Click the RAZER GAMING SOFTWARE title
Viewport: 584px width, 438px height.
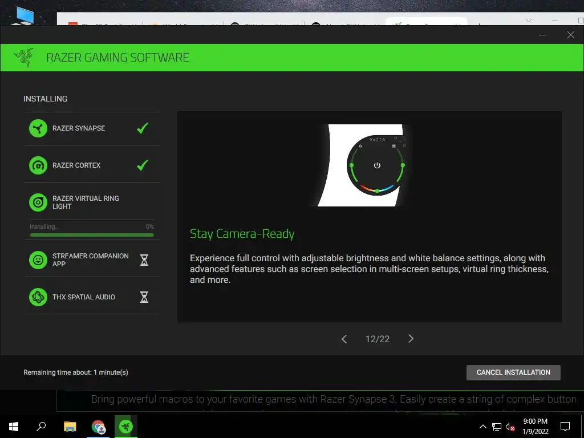(117, 58)
